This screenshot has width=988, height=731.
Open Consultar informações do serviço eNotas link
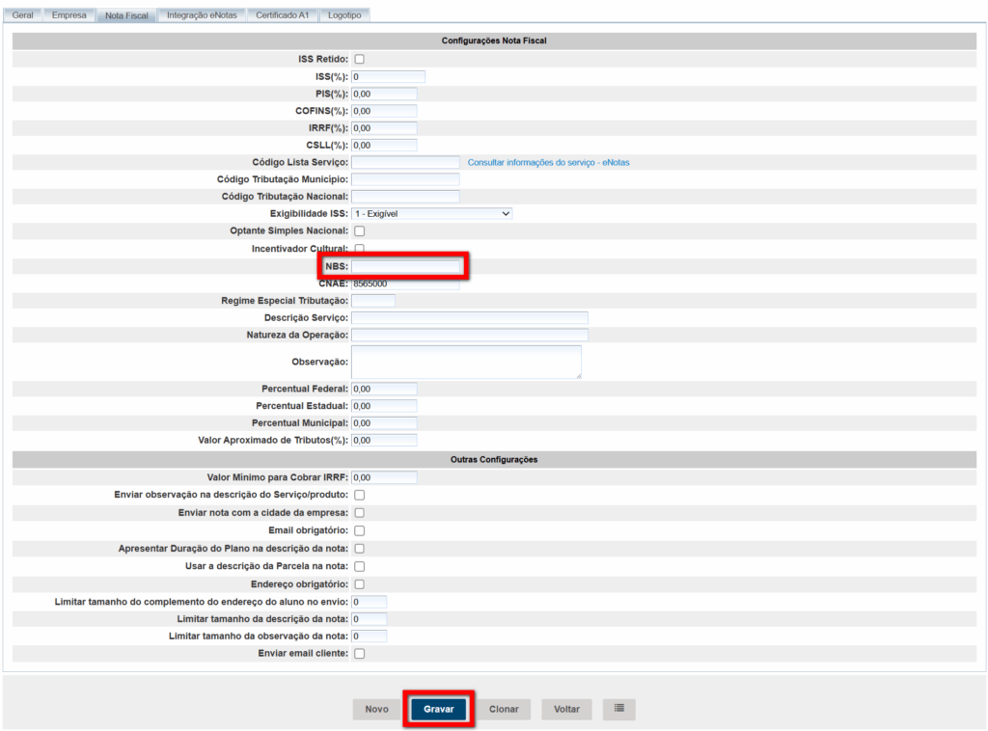[548, 162]
